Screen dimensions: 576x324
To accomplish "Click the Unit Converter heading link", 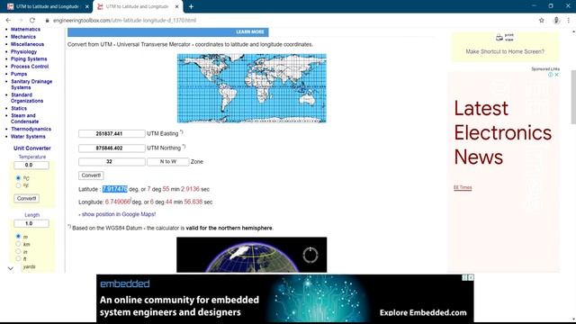I will click(x=32, y=148).
